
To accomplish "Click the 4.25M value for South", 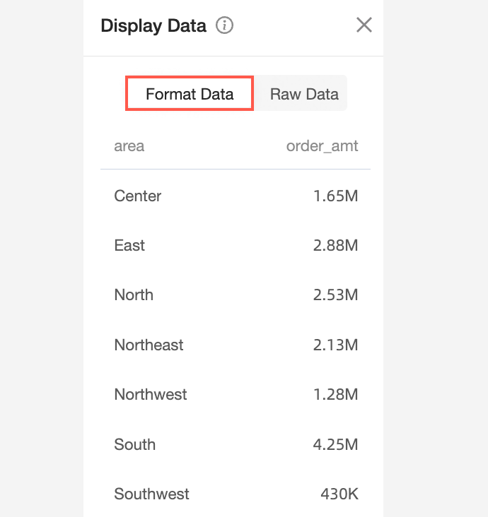I will tap(336, 444).
